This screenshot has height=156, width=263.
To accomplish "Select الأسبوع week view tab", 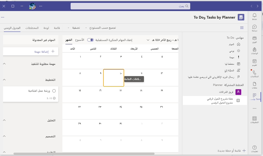I will coord(80,40).
